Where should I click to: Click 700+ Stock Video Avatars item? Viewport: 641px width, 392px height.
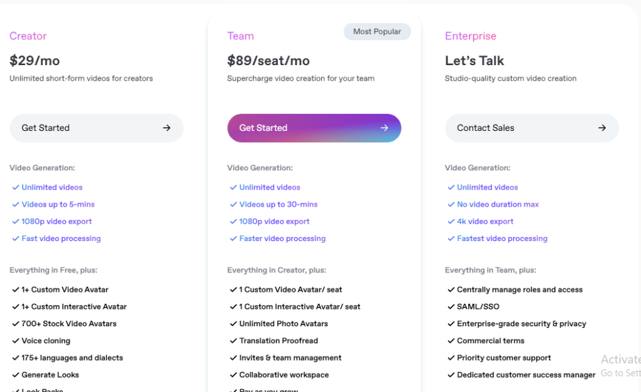point(69,324)
